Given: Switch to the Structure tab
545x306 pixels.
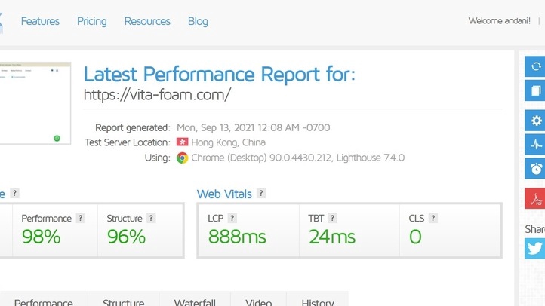Looking at the screenshot, I should coord(123,299).
